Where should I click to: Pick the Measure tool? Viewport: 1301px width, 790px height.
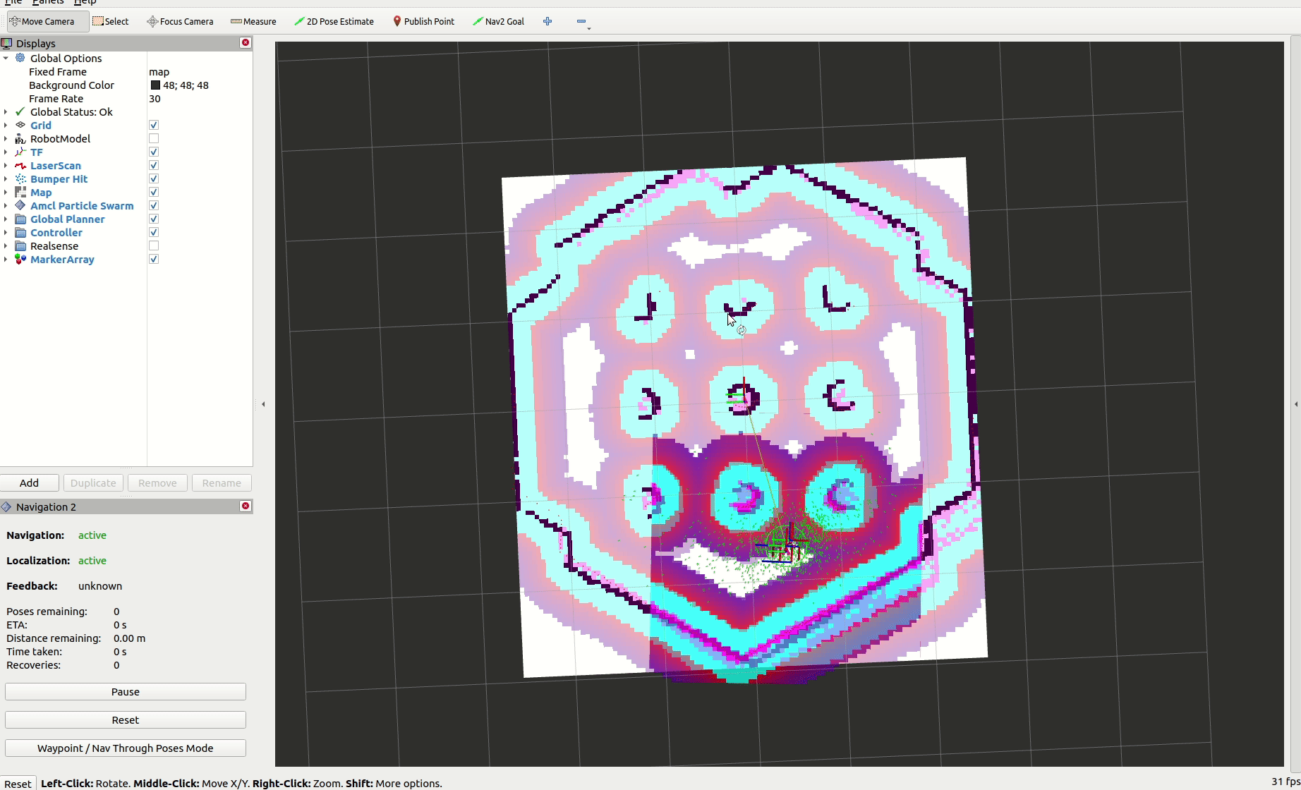coord(253,21)
